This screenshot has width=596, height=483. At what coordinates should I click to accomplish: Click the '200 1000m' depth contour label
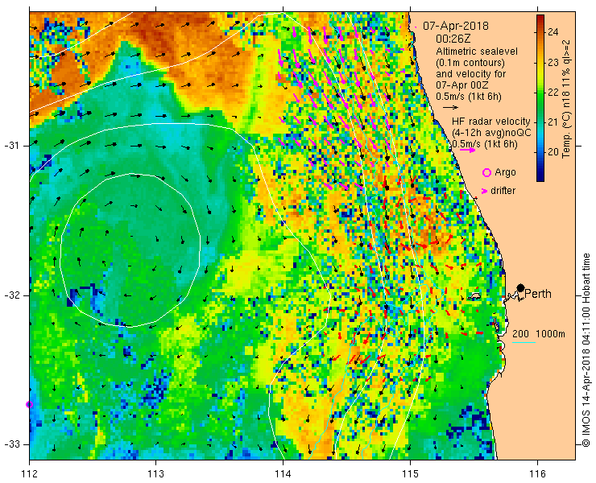(x=539, y=334)
